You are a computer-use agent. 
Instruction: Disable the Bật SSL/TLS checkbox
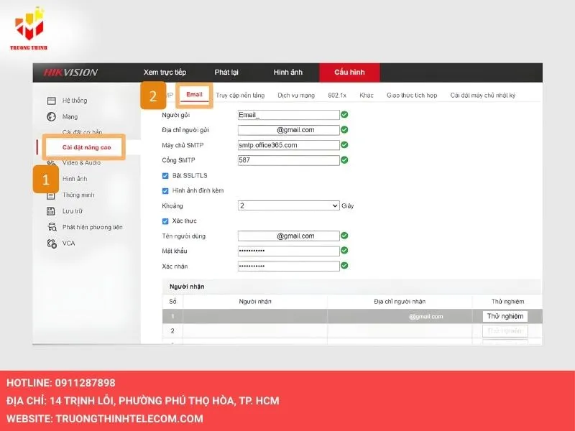(x=165, y=175)
